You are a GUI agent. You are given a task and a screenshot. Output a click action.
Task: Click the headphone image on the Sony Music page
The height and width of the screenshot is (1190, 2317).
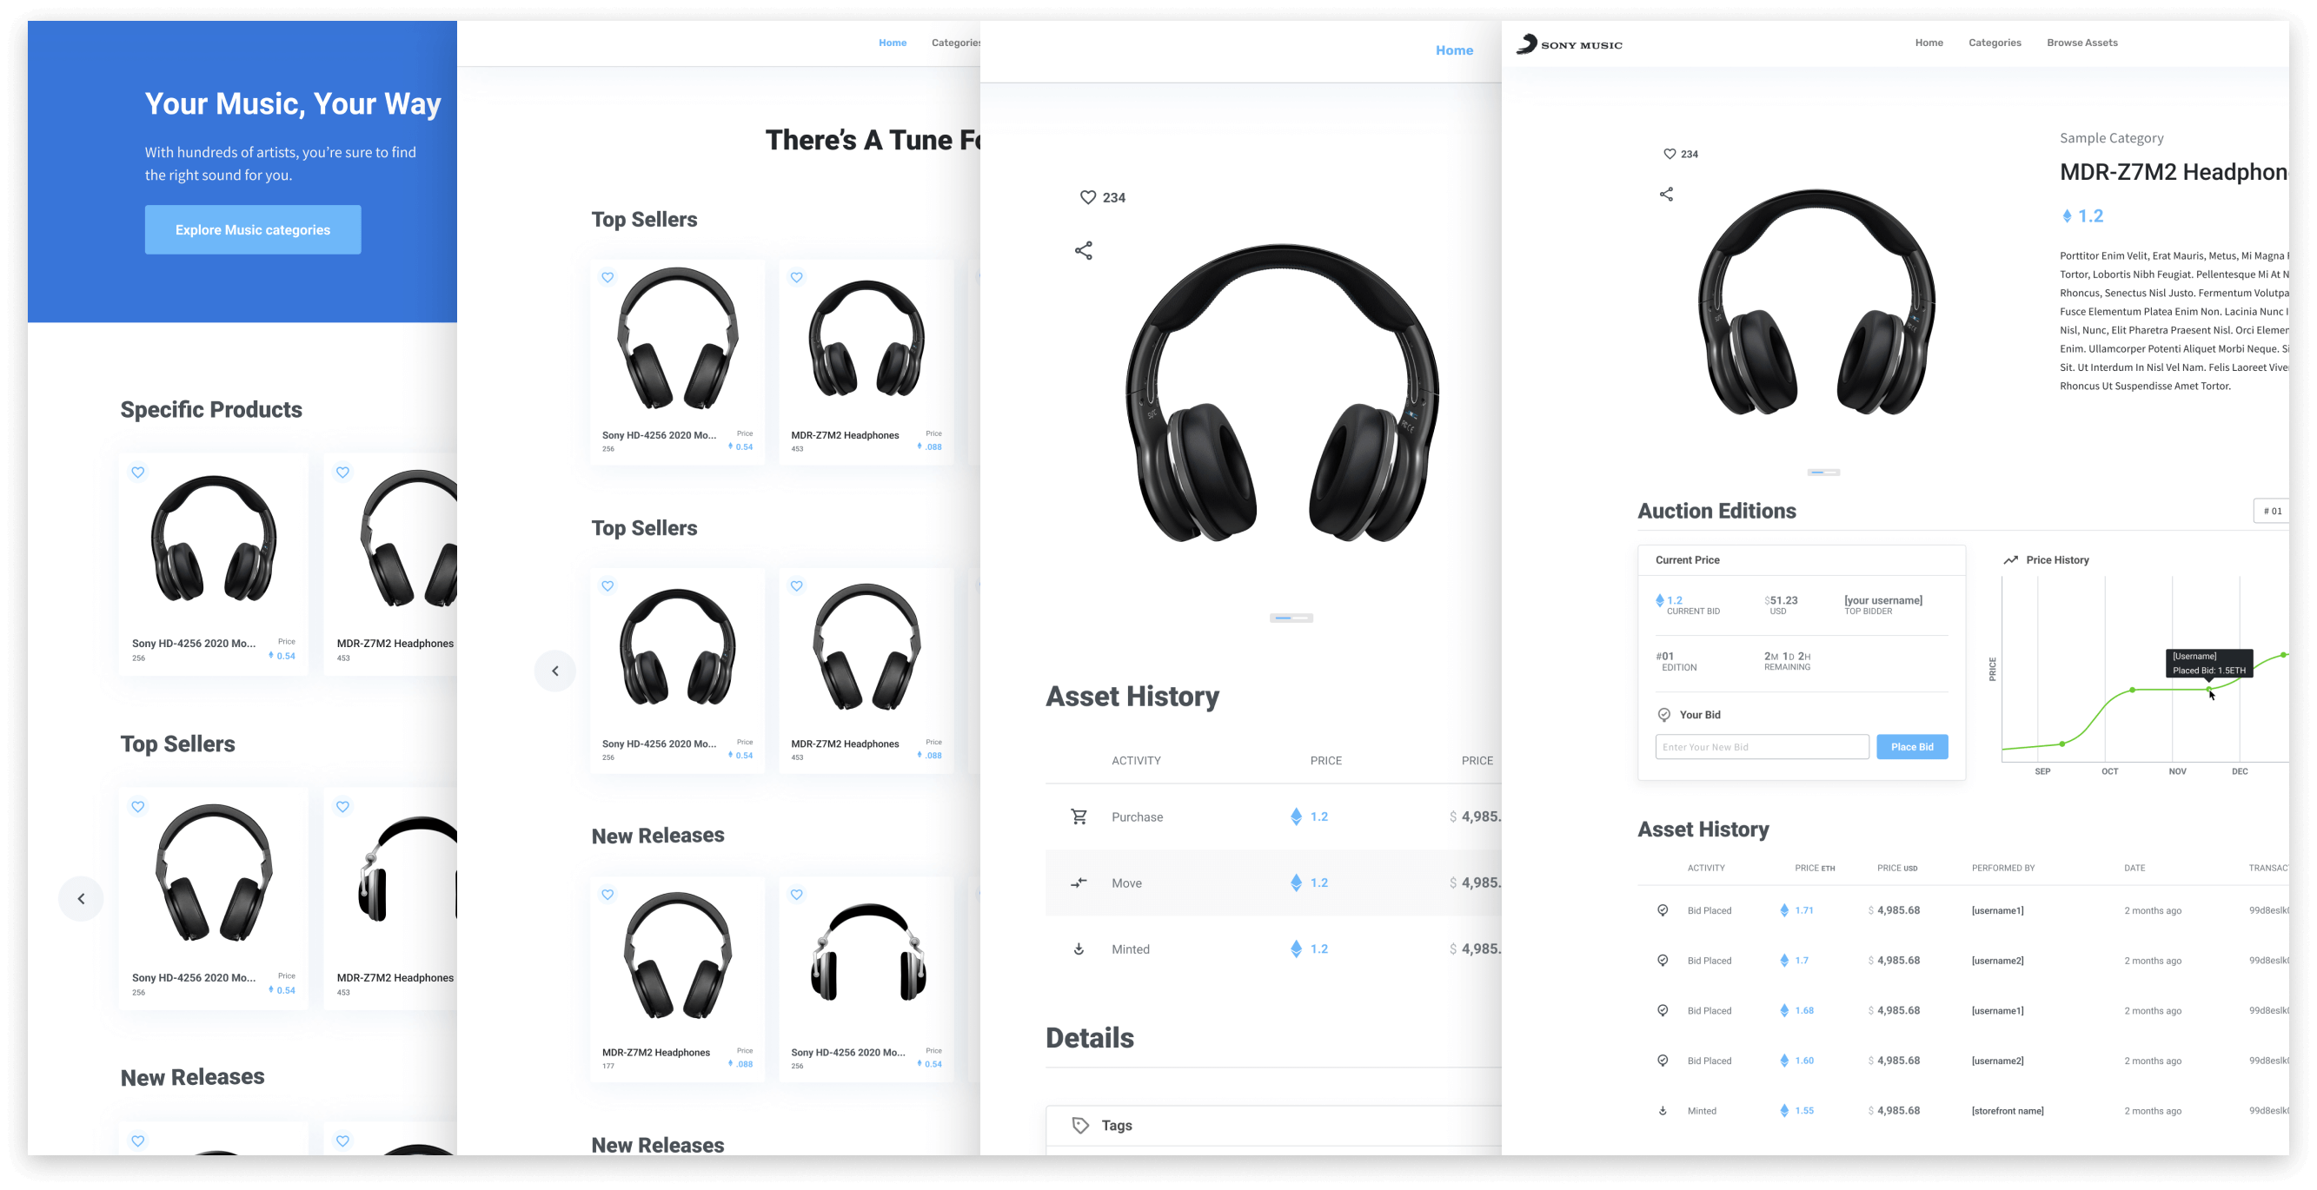tap(1816, 302)
